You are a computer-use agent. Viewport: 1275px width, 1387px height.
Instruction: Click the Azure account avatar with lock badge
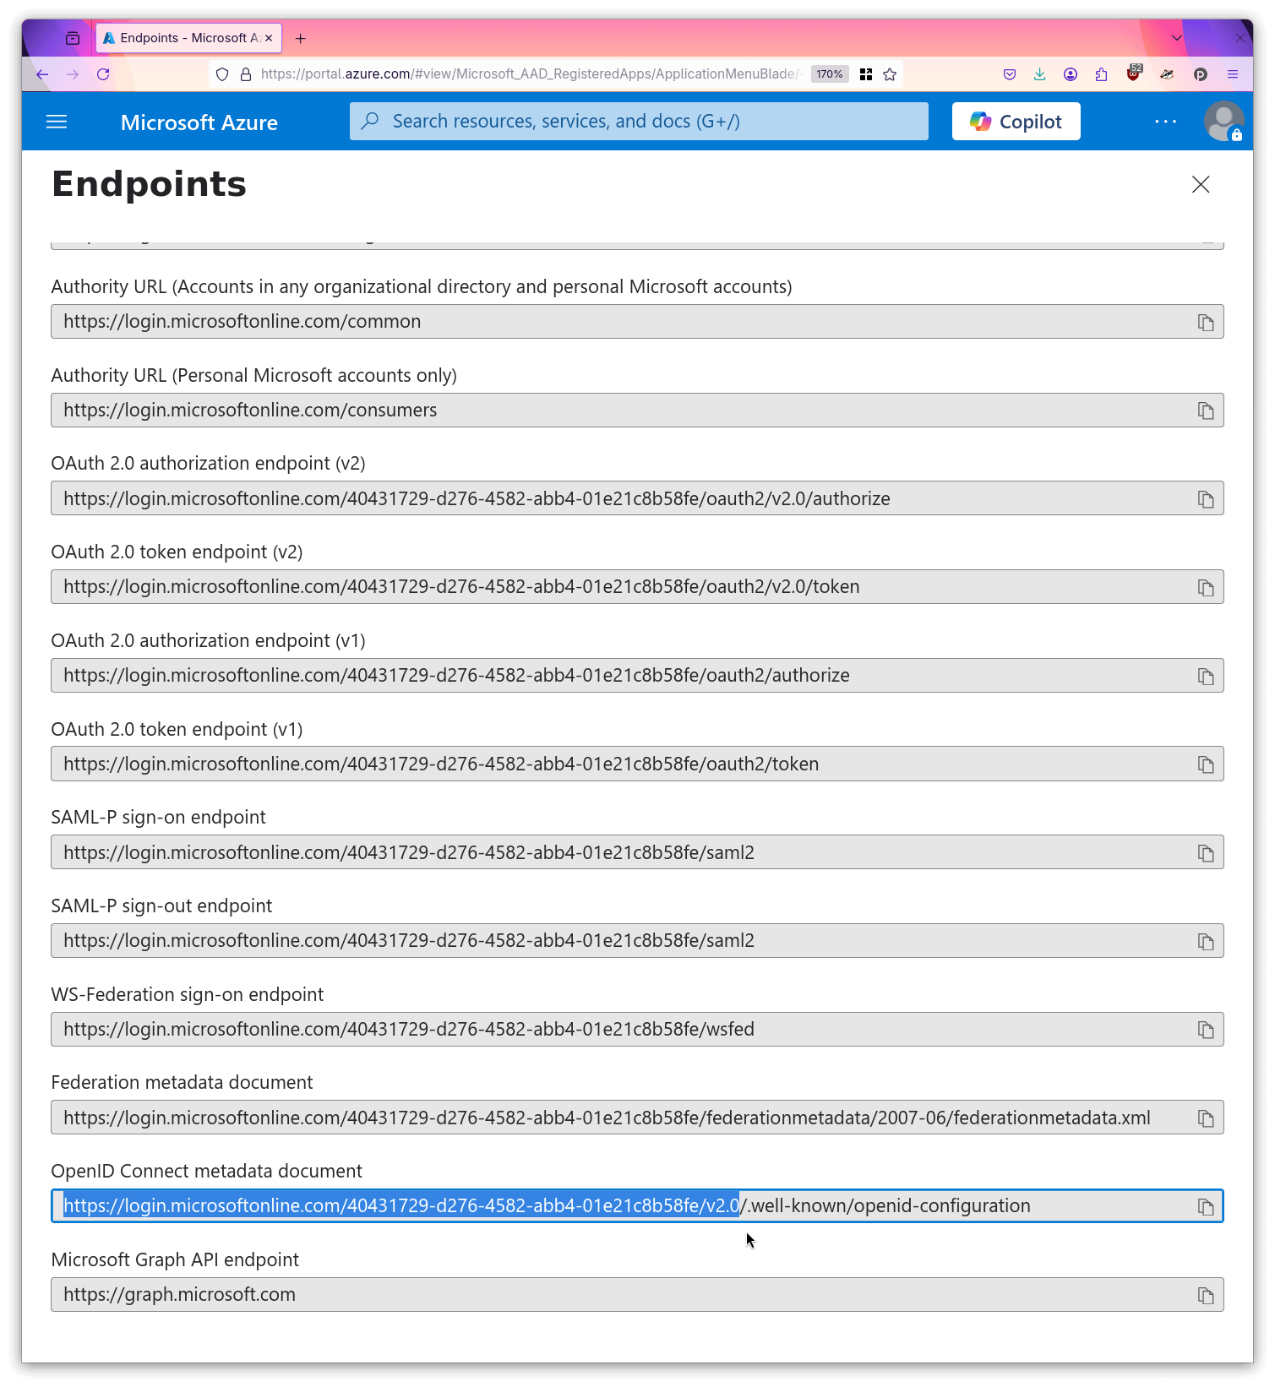(1224, 121)
